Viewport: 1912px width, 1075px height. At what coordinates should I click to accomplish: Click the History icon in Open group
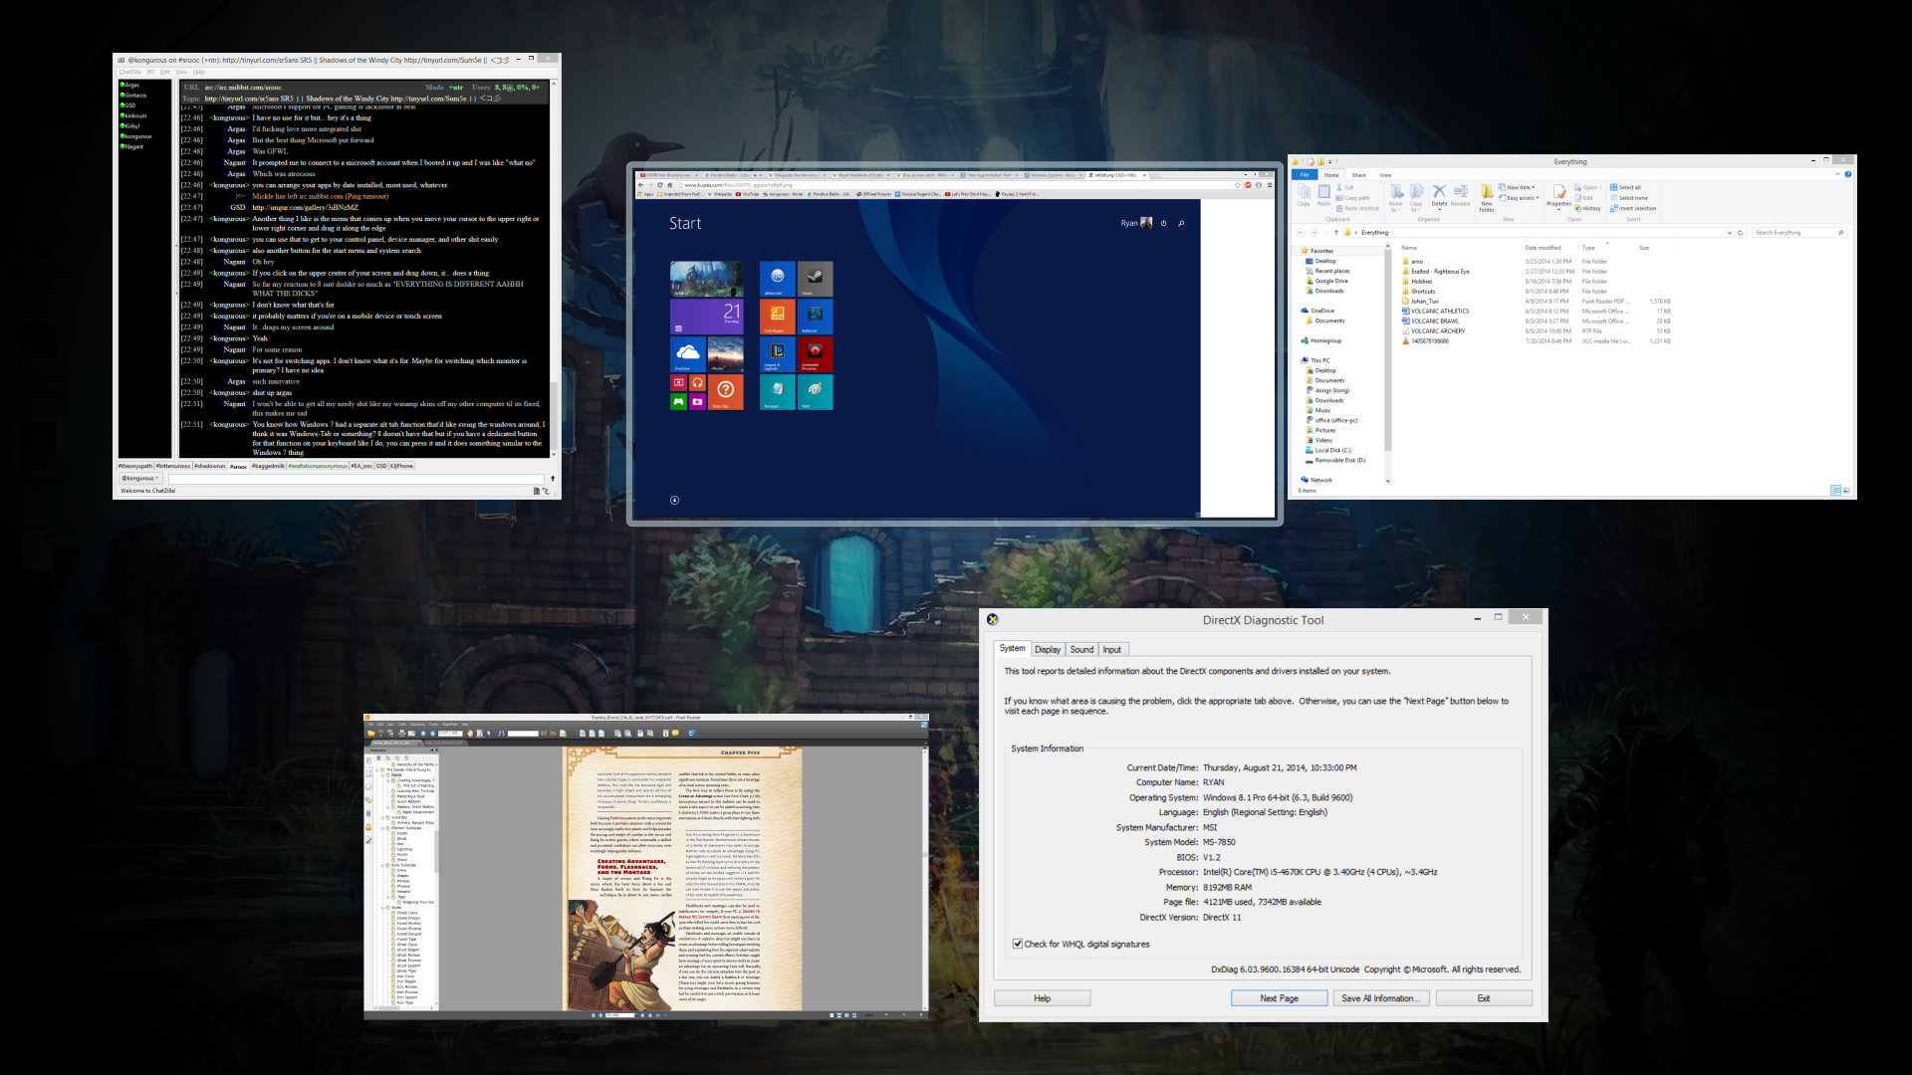click(x=1588, y=208)
